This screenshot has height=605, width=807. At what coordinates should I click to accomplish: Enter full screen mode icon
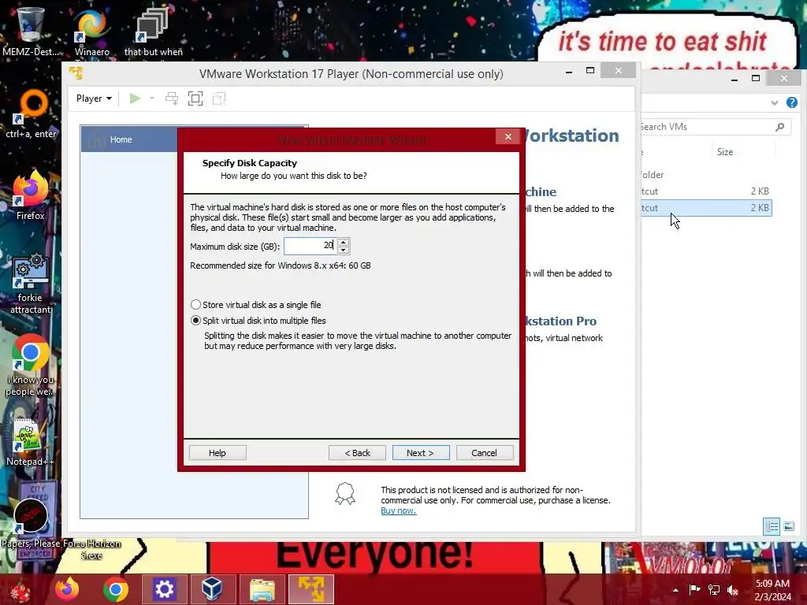(195, 98)
